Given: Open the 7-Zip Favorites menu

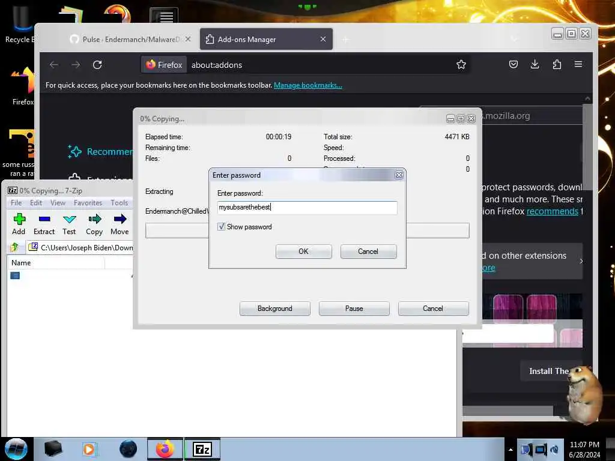Looking at the screenshot, I should [88, 203].
